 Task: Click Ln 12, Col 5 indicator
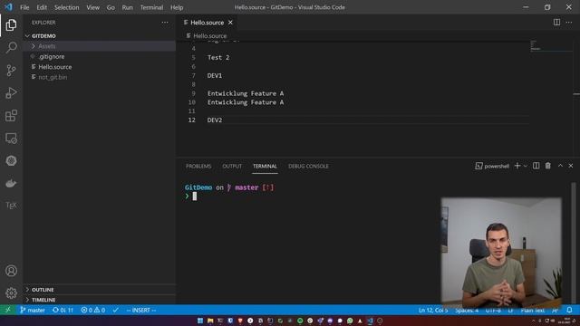pyautogui.click(x=433, y=310)
